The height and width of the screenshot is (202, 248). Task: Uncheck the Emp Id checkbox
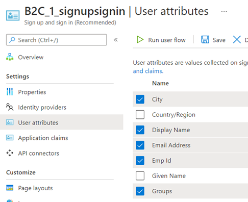(140, 161)
